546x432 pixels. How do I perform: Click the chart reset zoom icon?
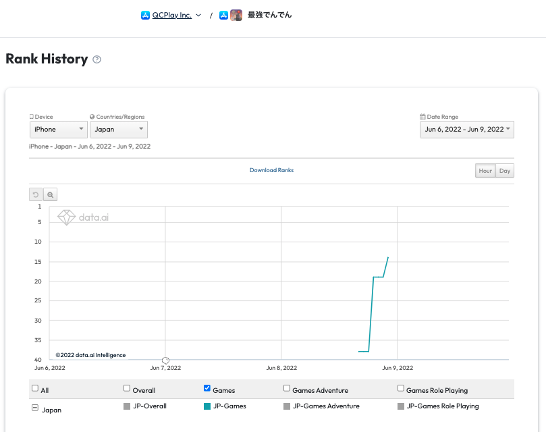point(36,194)
